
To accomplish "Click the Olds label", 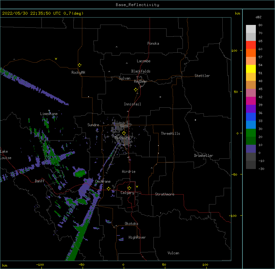I will pyautogui.click(x=124, y=126).
